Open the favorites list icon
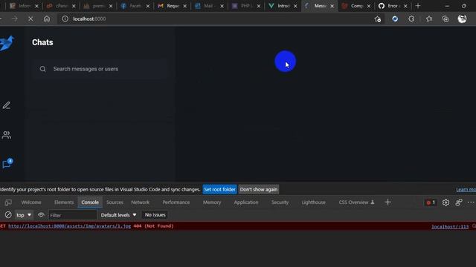Viewport: 476px width, 267px height. [x=428, y=19]
